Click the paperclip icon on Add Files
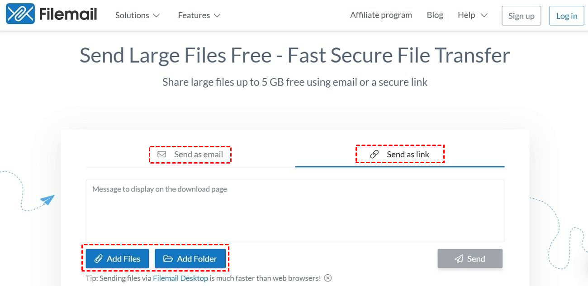588x286 pixels. pos(98,259)
